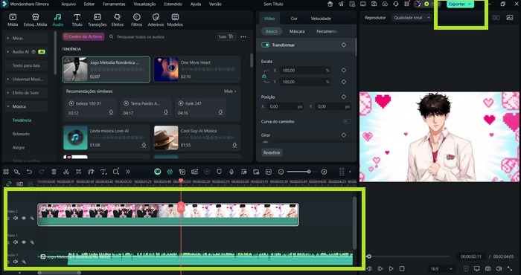This screenshot has height=275, width=521.
Task: Open the Centro de Activos button
Action: [x=83, y=36]
